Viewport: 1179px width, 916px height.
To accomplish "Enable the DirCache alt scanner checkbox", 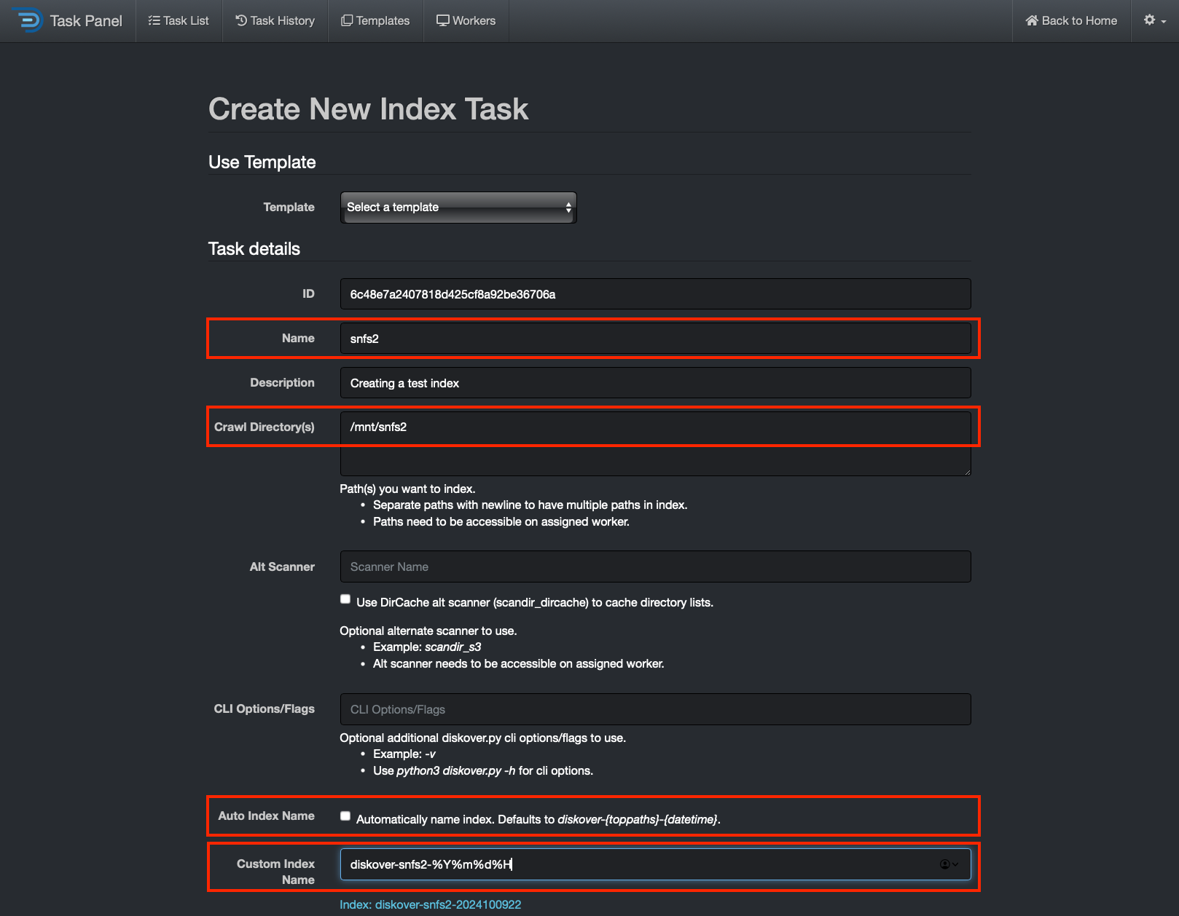I will coord(345,598).
